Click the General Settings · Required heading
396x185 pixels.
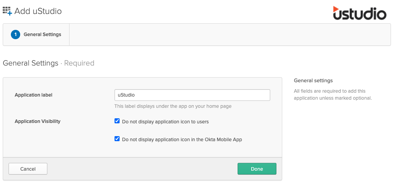tap(49, 63)
